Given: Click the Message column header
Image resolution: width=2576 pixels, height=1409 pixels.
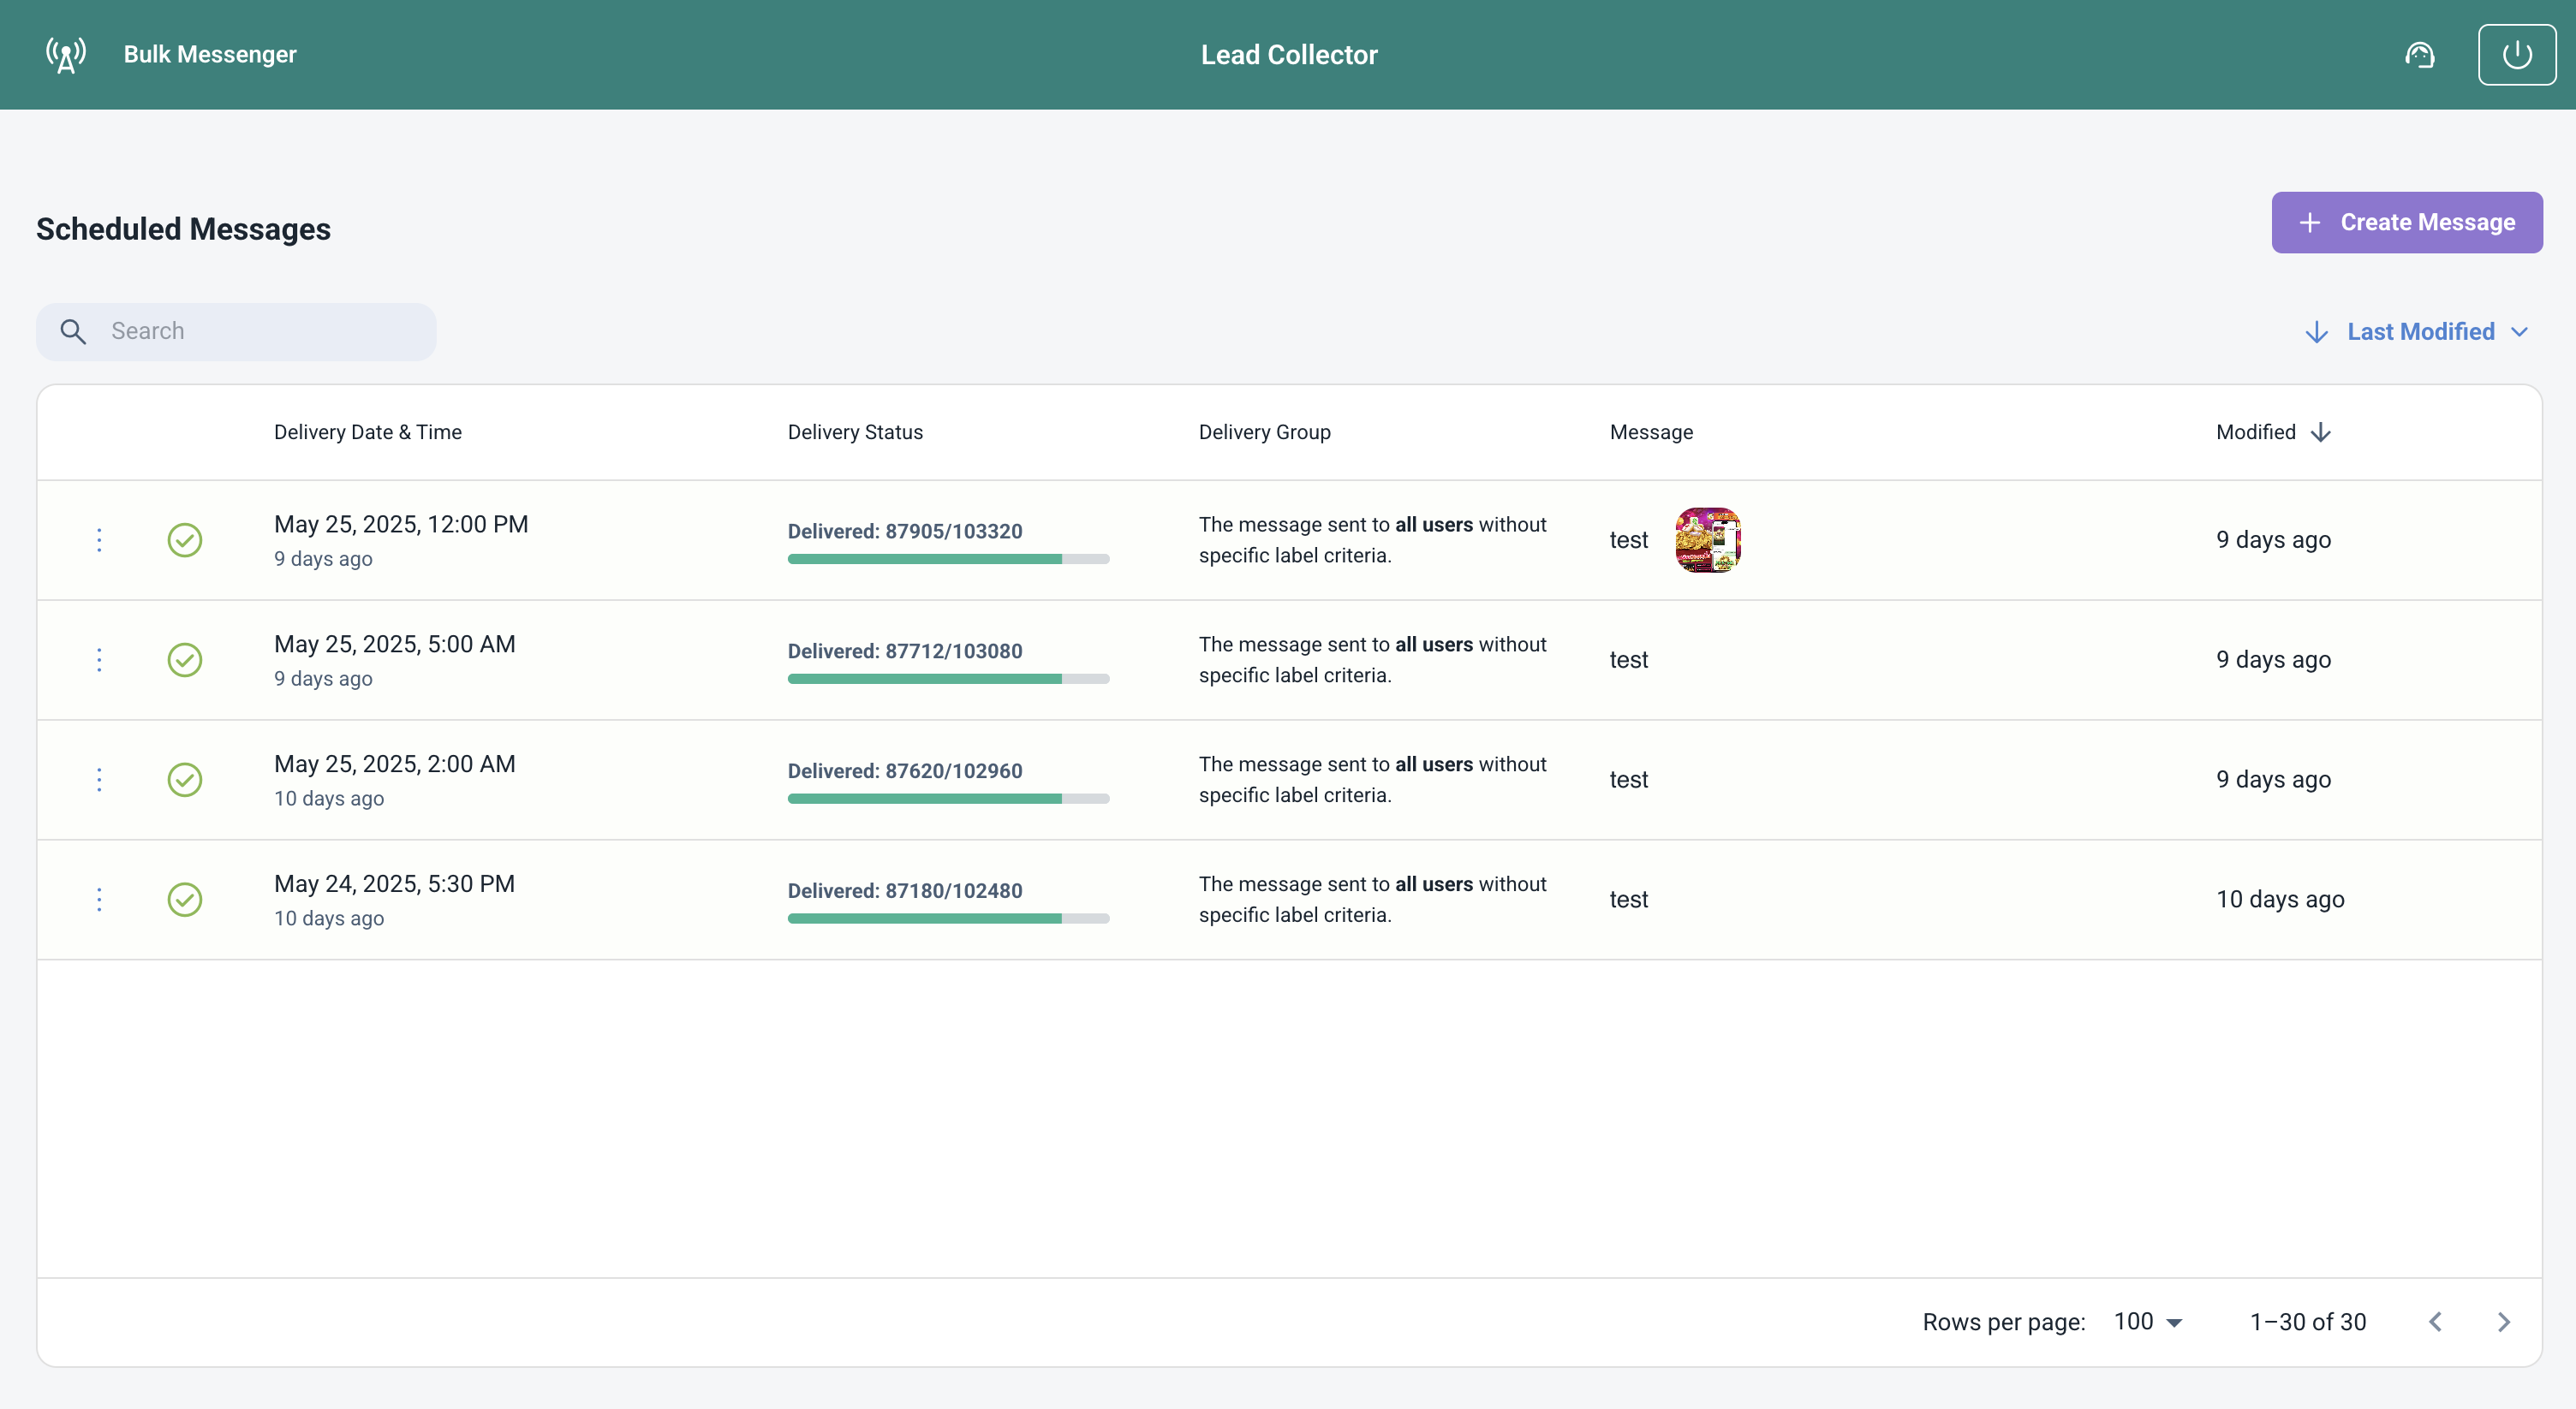Looking at the screenshot, I should click(1651, 431).
